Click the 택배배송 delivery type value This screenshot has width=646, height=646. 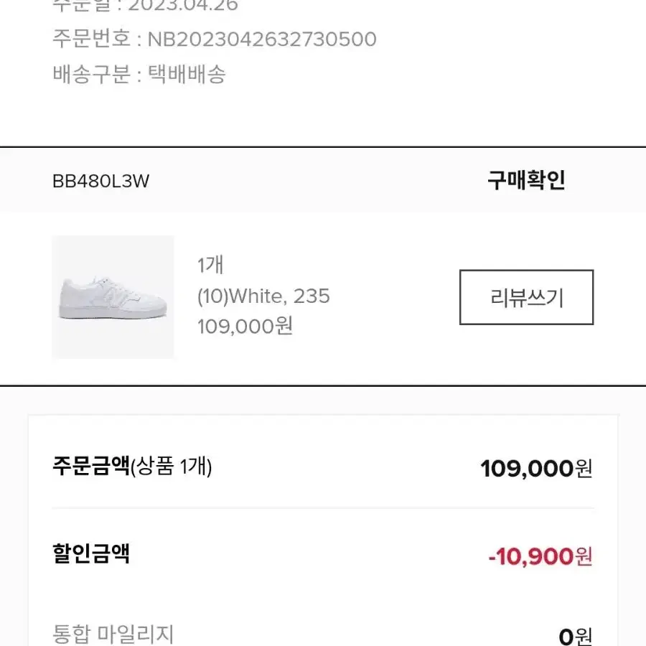point(187,74)
